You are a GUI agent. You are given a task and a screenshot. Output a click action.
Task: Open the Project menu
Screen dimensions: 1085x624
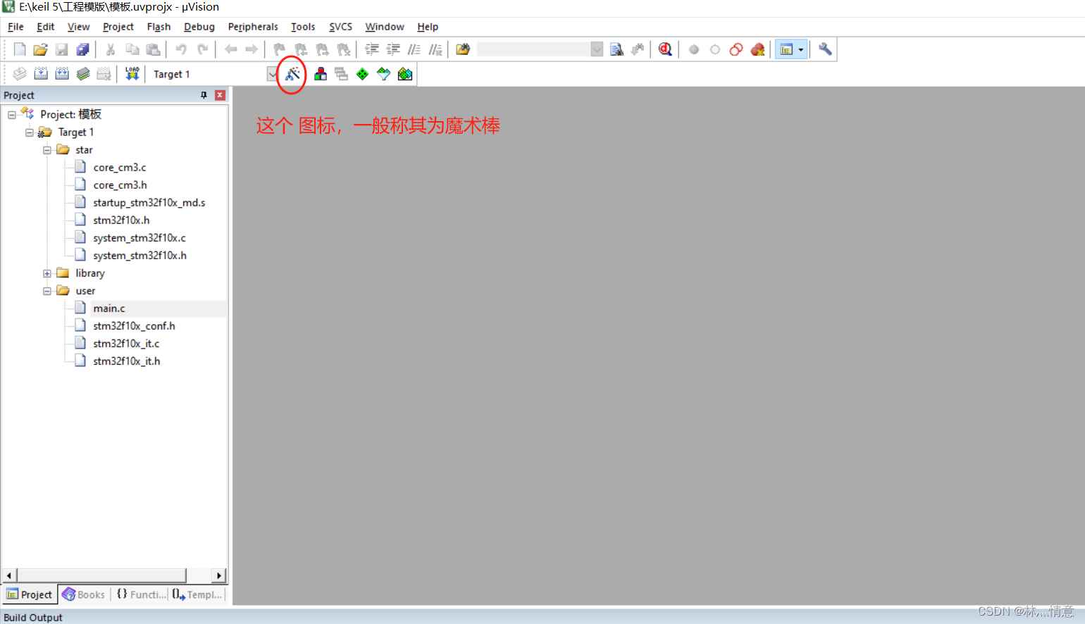pyautogui.click(x=118, y=27)
